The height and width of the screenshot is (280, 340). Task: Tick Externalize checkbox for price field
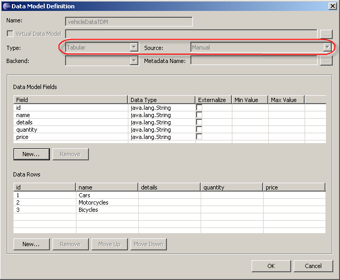click(x=199, y=137)
